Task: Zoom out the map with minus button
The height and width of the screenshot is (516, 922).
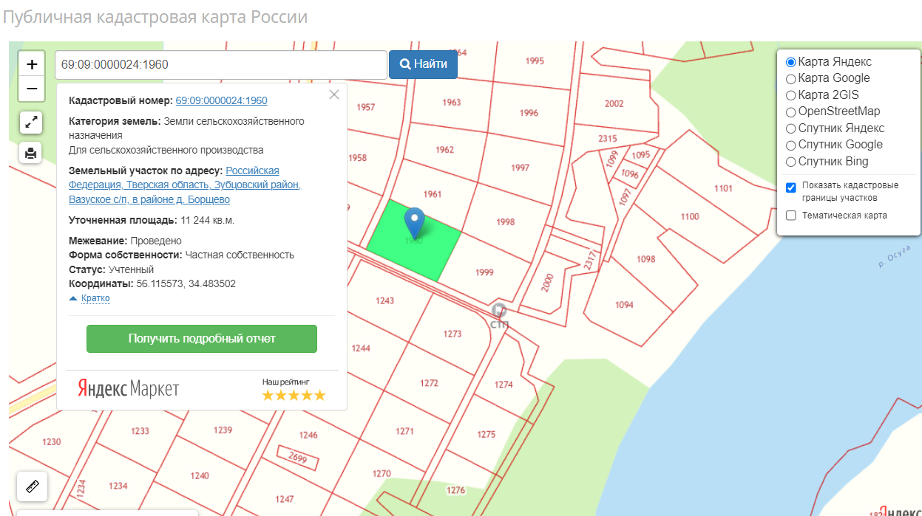Action: [31, 89]
